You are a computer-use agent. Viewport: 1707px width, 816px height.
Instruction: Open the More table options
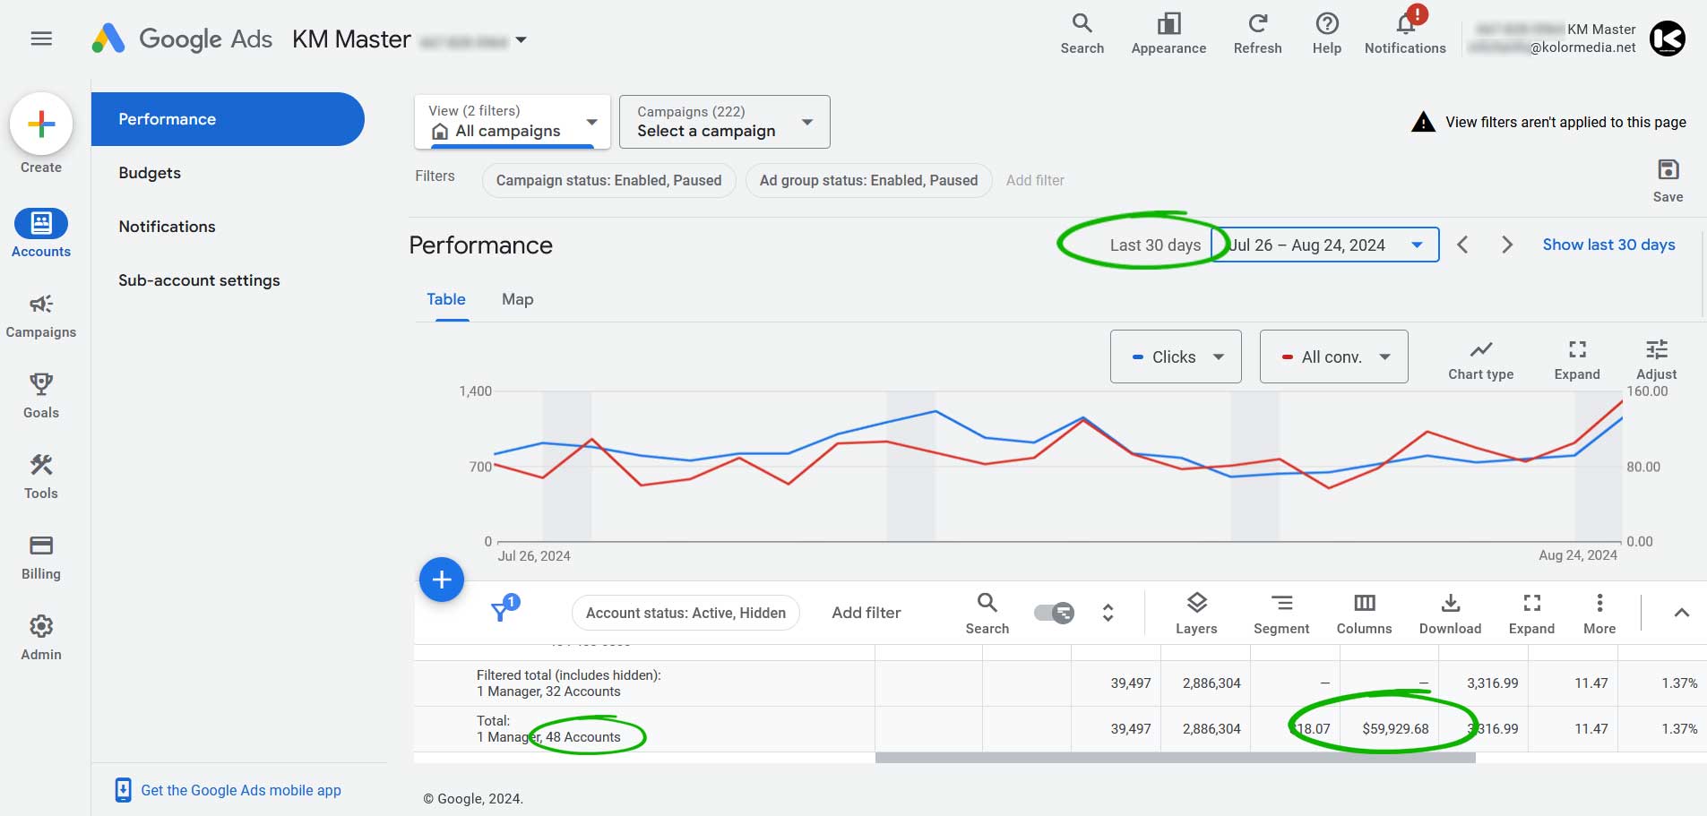point(1599,614)
